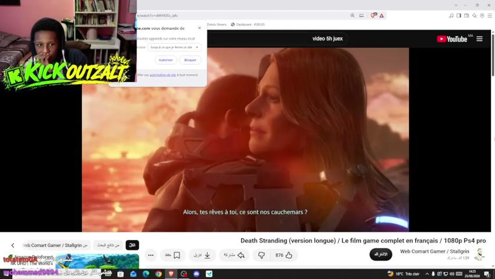The width and height of the screenshot is (495, 279).
Task: Click the zoom magnifier icon in address bar
Action: (x=352, y=15)
